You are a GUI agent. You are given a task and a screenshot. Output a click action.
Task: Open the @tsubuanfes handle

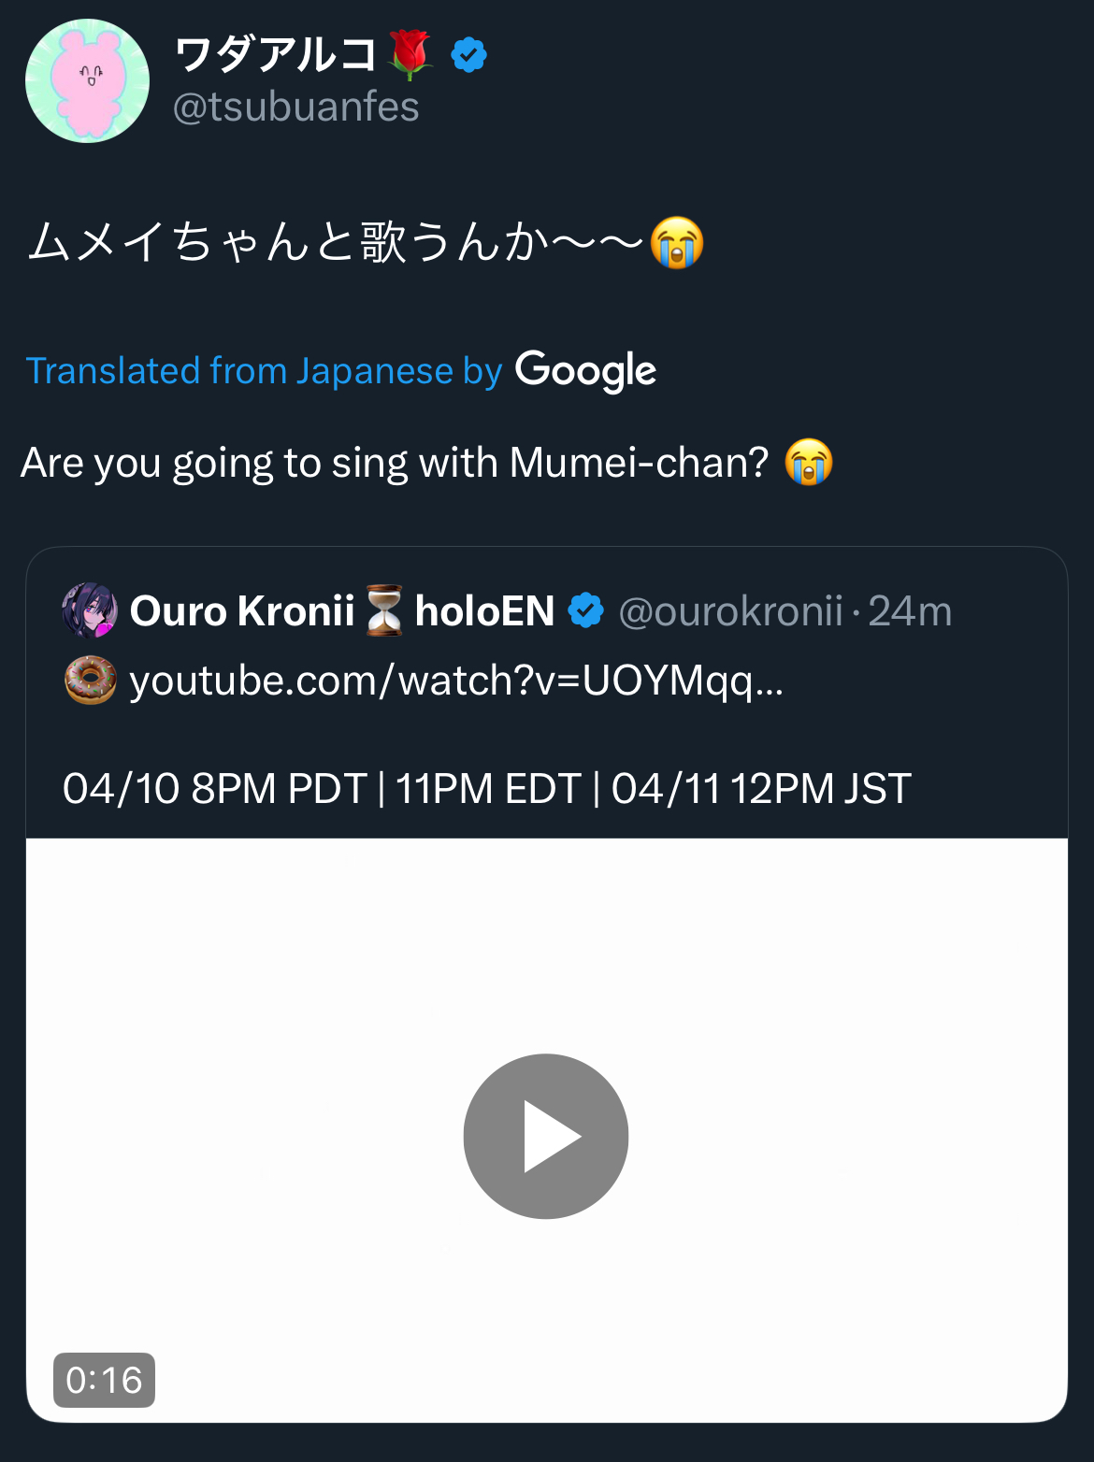(295, 107)
